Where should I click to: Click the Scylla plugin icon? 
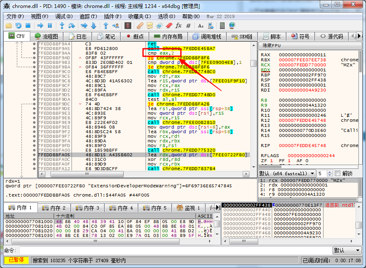click(x=128, y=26)
